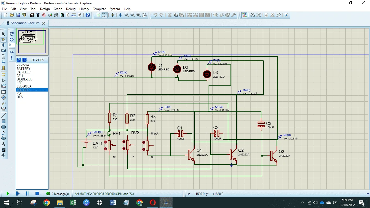Screen dimensions: 370x208
Task: Select CAP-ELEC in the devices list
Action: (x=32, y=72)
